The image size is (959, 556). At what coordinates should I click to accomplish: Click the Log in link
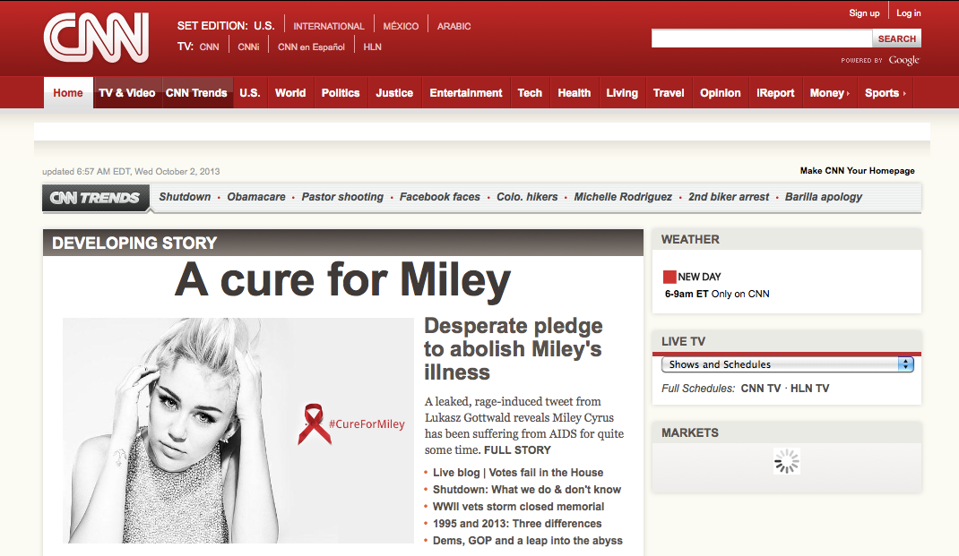pos(909,13)
